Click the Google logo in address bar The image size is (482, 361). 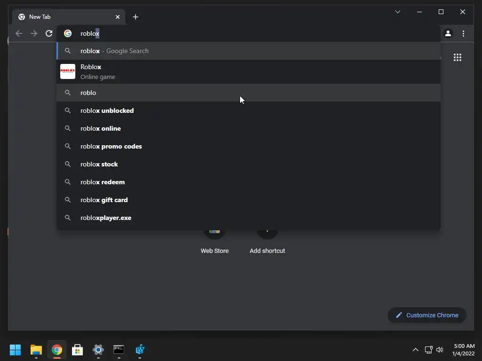click(68, 33)
